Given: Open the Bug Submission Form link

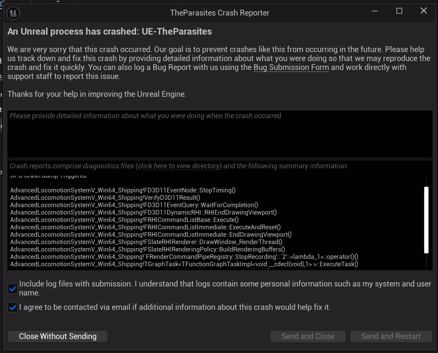Looking at the screenshot, I should [291, 68].
